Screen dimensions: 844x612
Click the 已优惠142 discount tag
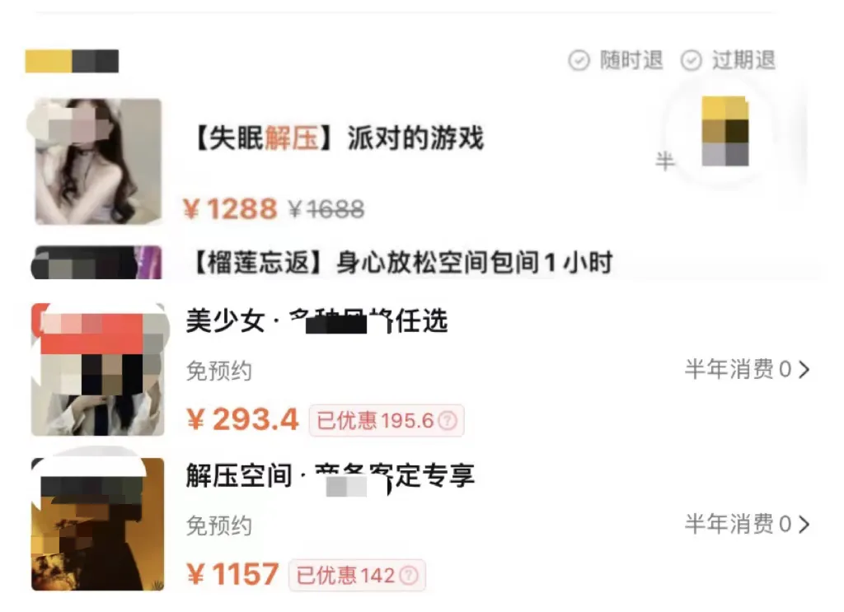[358, 576]
